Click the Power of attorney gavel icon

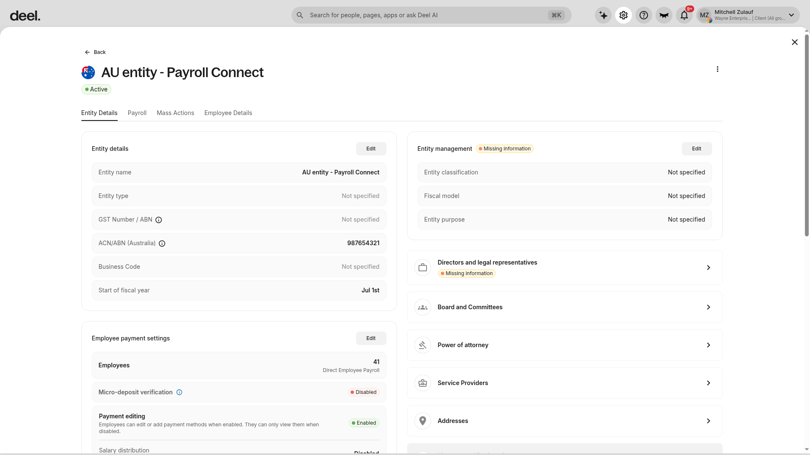pyautogui.click(x=423, y=345)
